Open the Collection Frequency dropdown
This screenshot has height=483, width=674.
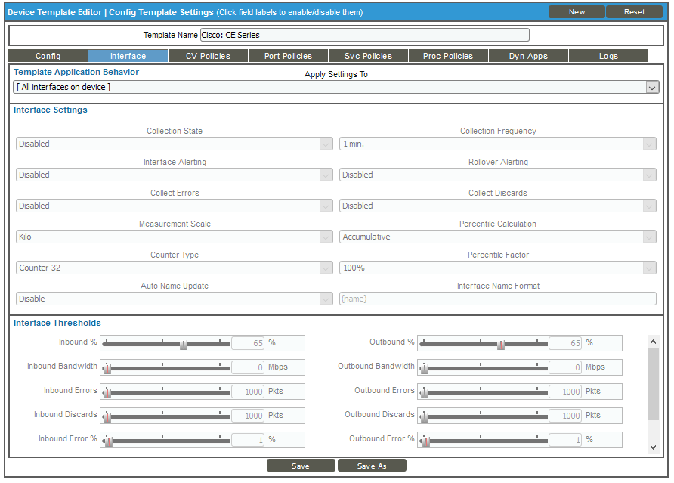(x=648, y=144)
